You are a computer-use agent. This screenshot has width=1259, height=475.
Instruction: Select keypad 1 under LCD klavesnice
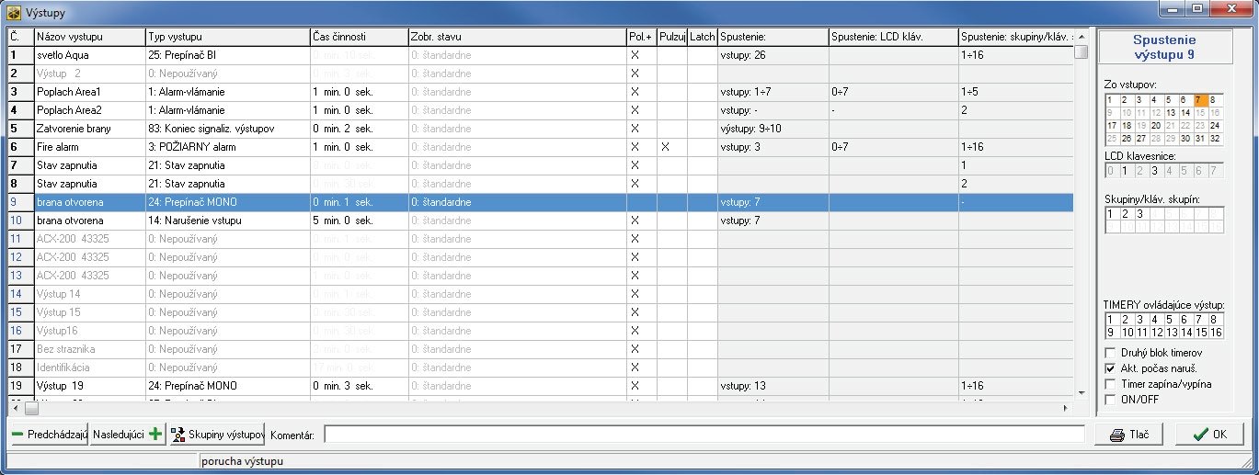1126,170
